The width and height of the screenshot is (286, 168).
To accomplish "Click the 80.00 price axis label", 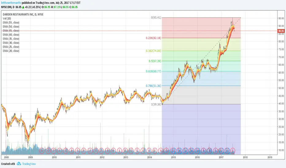I will [281, 42].
